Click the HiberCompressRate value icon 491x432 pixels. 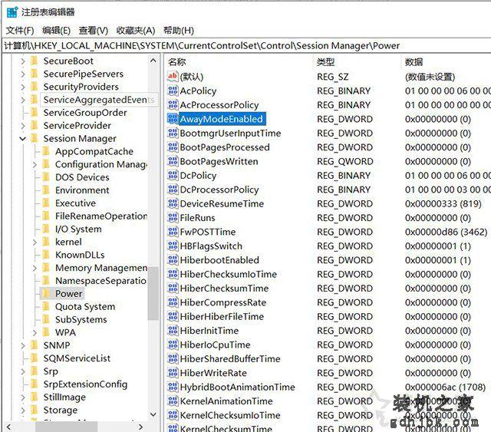(173, 302)
